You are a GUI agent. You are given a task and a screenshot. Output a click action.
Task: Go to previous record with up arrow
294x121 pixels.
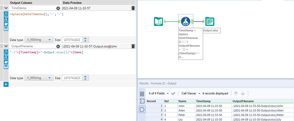(x=236, y=93)
